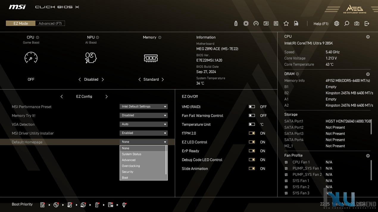Toggle Fan Fail Warning Control switch
Viewport: 378px width, 212px height.
point(252,116)
